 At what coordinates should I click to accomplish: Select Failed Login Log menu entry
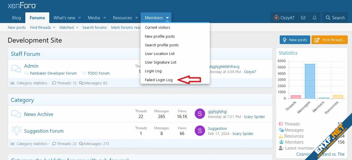pyautogui.click(x=159, y=80)
